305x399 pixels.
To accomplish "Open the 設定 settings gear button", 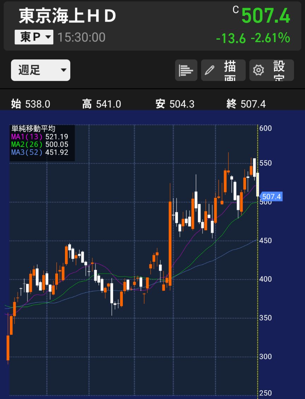I will point(271,70).
